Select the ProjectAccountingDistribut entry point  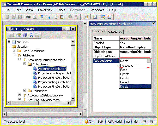click(x=54, y=73)
